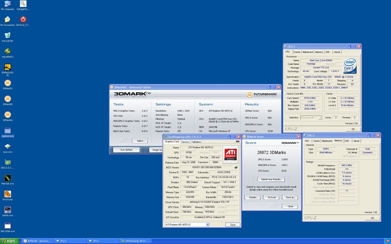Click the Select... tests button in 3DMark06

pyautogui.click(x=141, y=141)
